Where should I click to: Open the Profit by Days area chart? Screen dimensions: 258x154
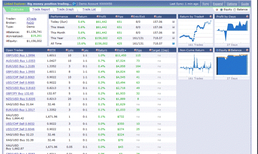(232, 31)
